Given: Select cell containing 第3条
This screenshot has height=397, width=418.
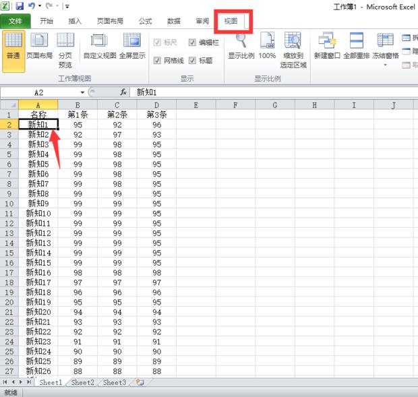Looking at the screenshot, I should (156, 115).
